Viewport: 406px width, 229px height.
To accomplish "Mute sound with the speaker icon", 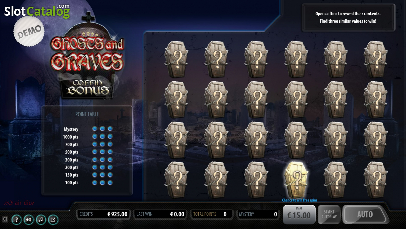I will click(28, 220).
